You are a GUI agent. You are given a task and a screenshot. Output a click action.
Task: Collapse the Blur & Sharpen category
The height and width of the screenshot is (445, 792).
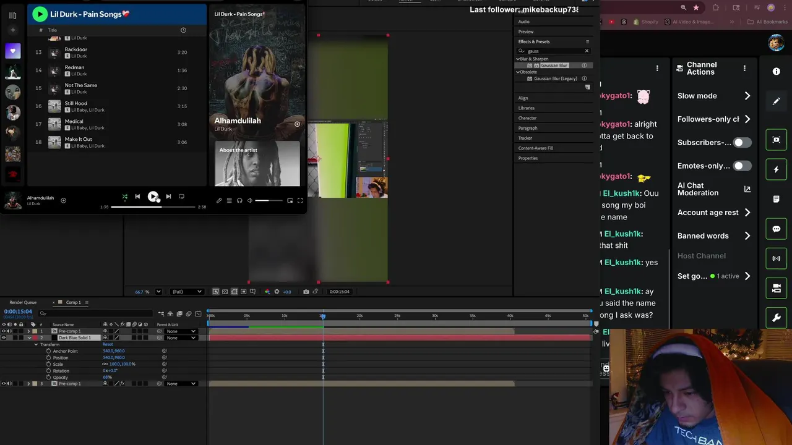[518, 59]
